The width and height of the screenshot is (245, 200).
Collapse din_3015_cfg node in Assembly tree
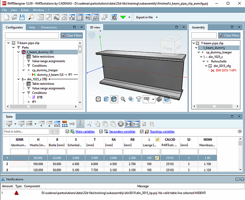click(207, 66)
